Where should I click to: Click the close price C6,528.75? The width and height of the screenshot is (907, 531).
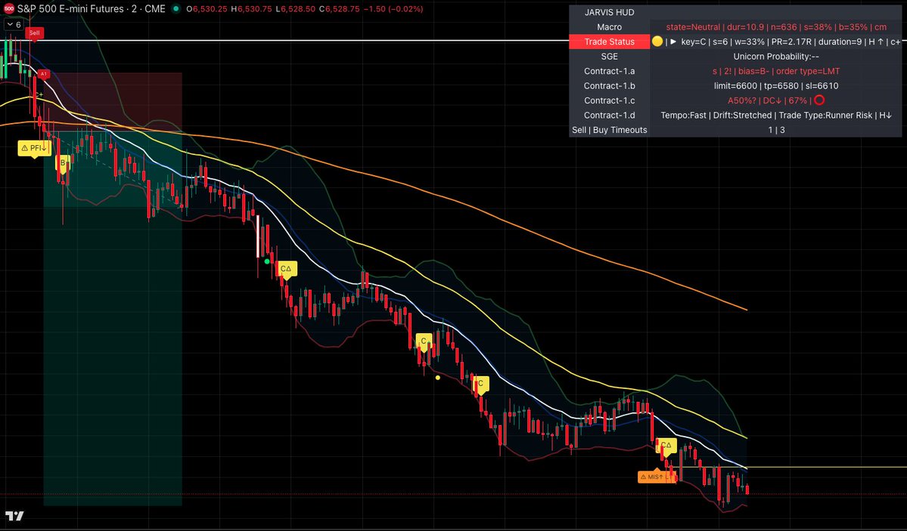pos(339,9)
